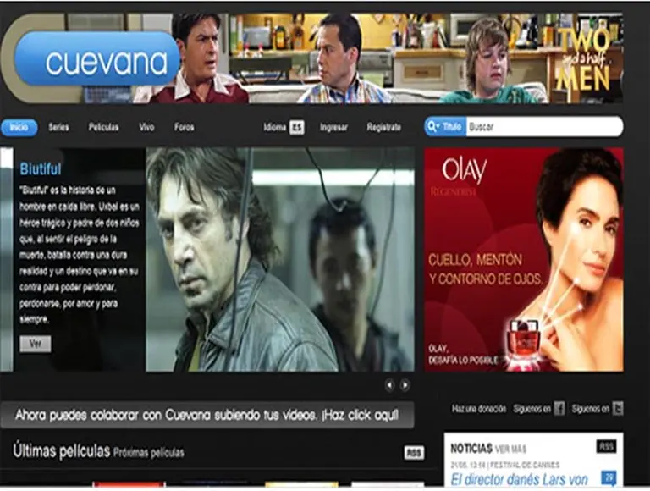
Task: Open the Películas section
Action: [103, 127]
